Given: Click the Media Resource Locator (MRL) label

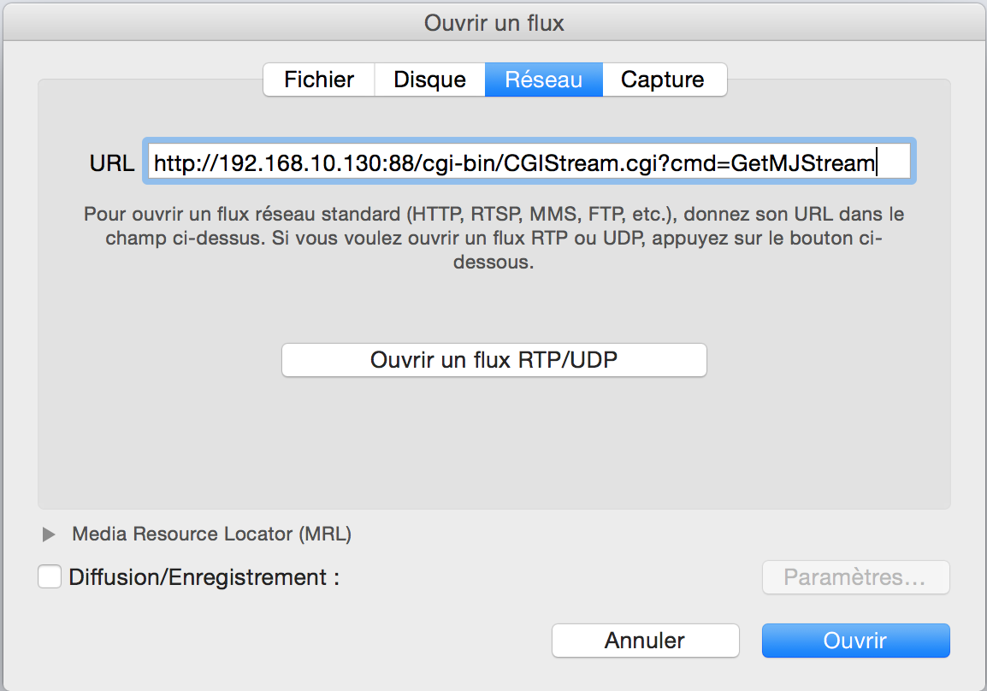Looking at the screenshot, I should pyautogui.click(x=211, y=534).
